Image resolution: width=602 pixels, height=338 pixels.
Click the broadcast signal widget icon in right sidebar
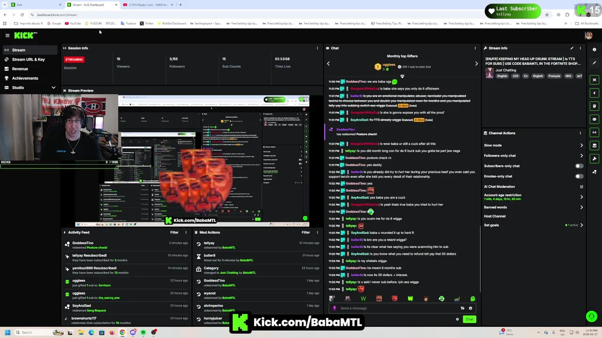coord(594,132)
